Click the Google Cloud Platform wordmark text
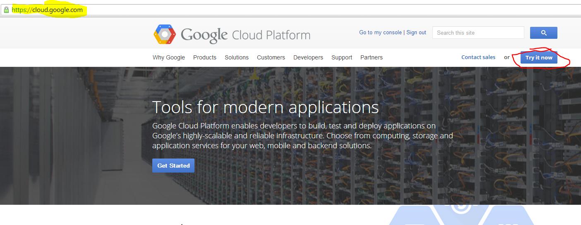 245,35
